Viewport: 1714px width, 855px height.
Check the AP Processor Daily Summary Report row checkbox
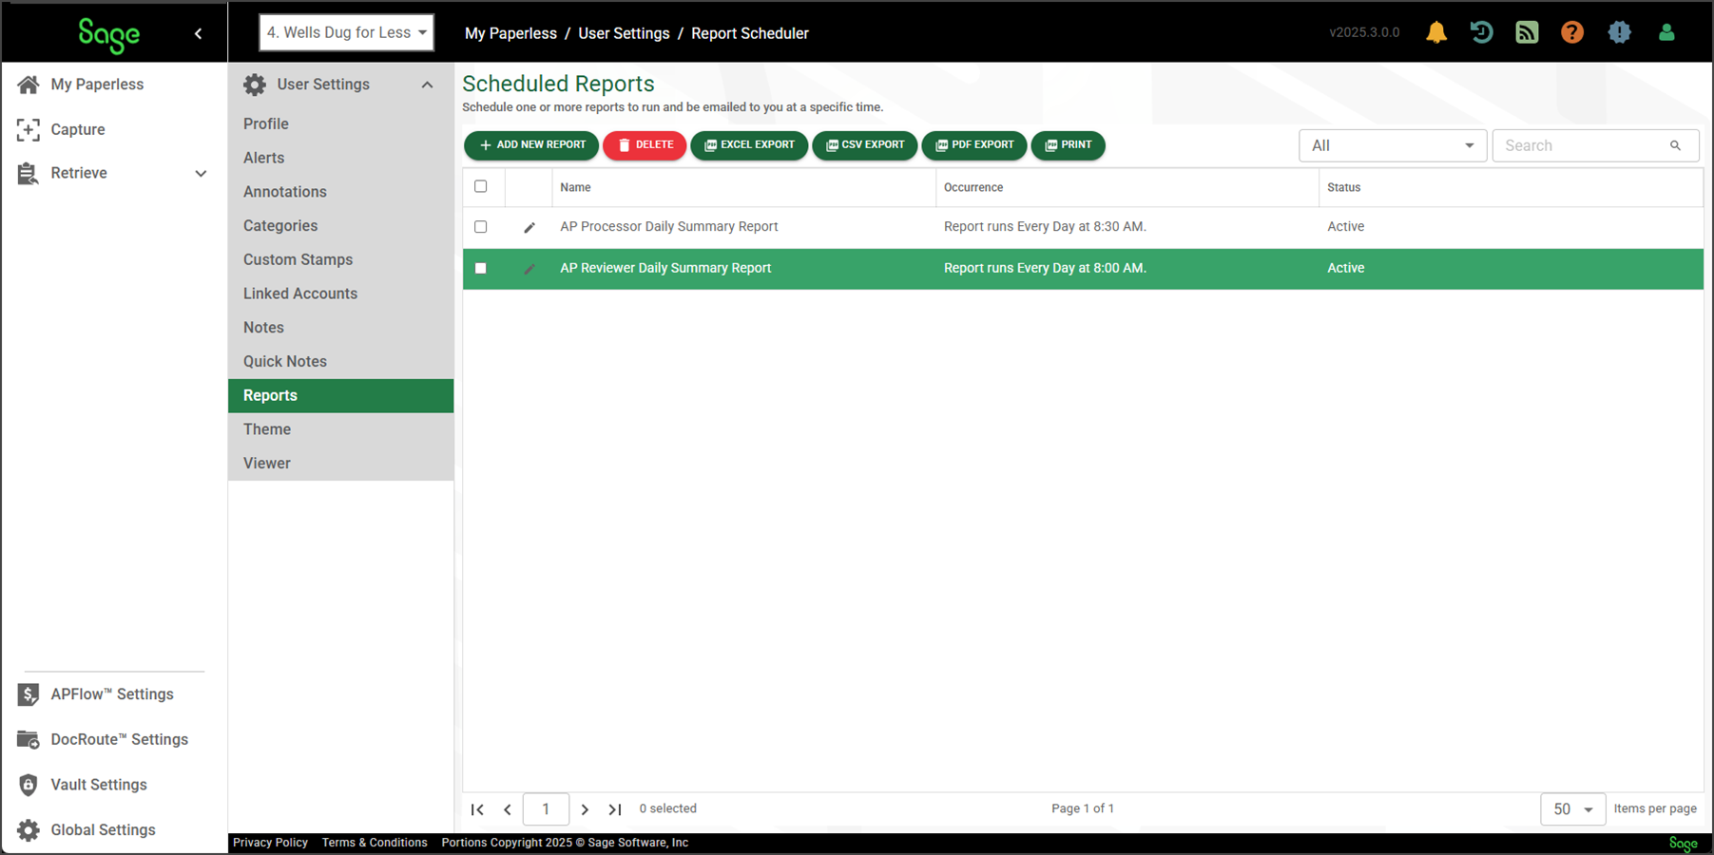[x=480, y=227]
